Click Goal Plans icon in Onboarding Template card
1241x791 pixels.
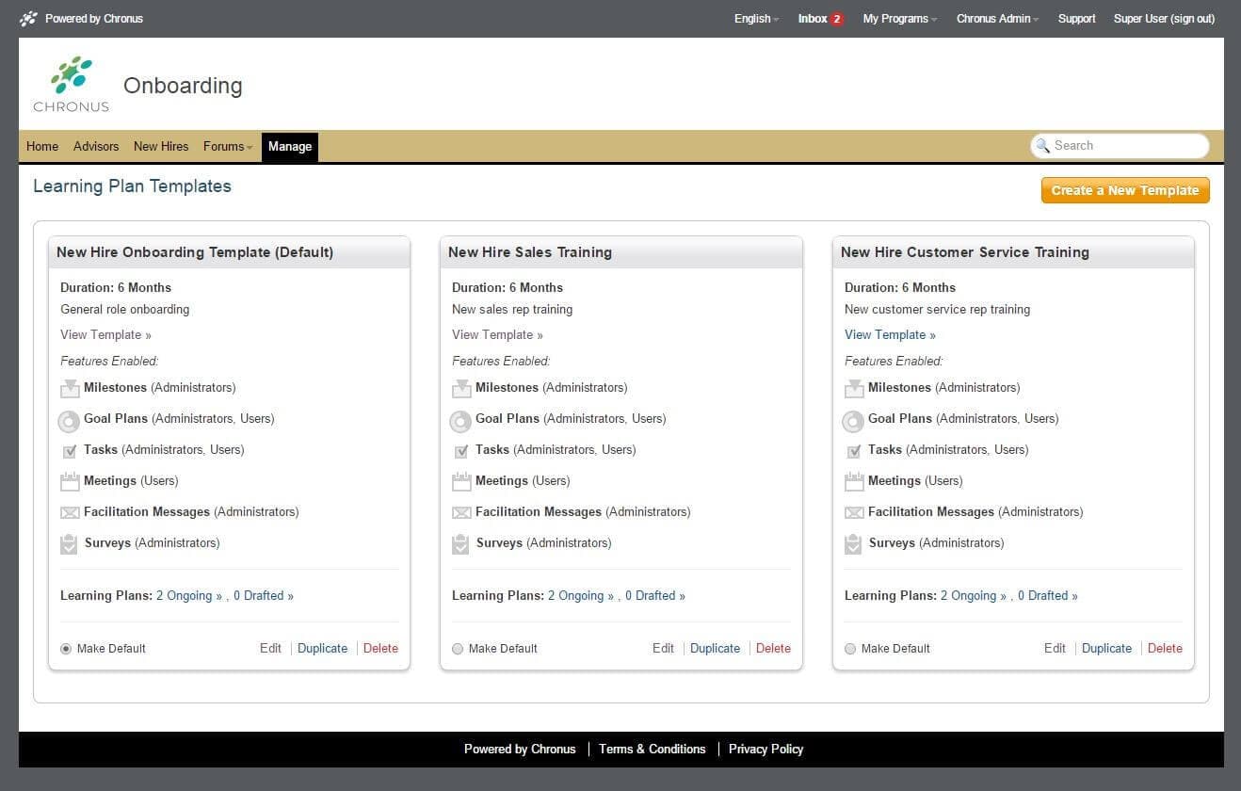click(70, 420)
